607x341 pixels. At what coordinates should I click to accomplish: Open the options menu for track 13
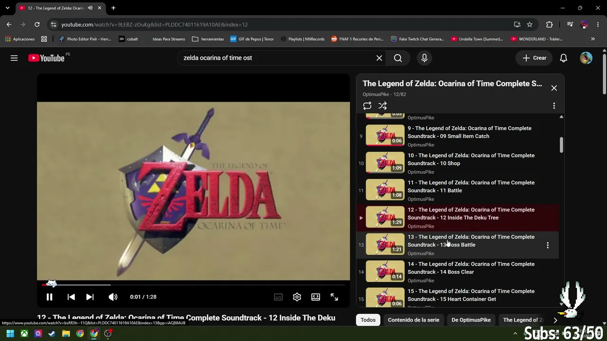pyautogui.click(x=548, y=245)
